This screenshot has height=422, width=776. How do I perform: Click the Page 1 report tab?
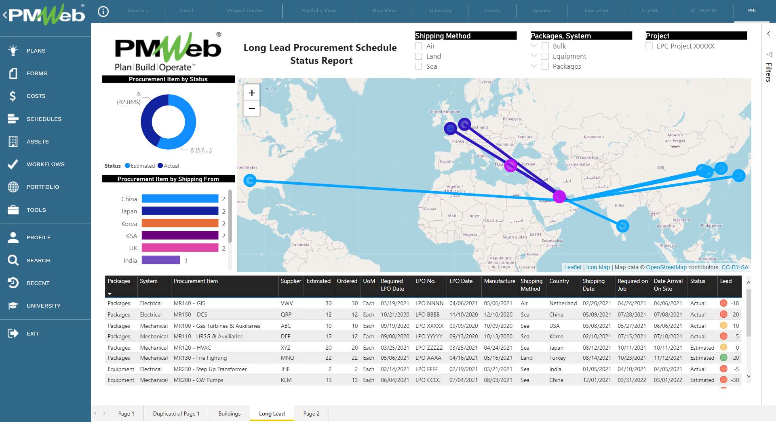pos(126,414)
